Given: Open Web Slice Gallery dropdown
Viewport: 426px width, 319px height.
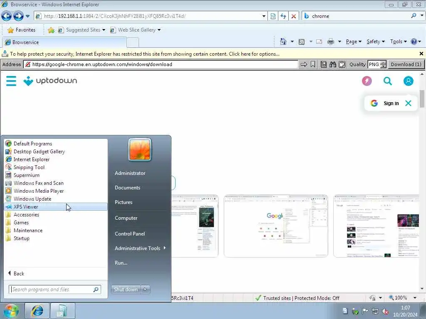Looking at the screenshot, I should coord(135,30).
